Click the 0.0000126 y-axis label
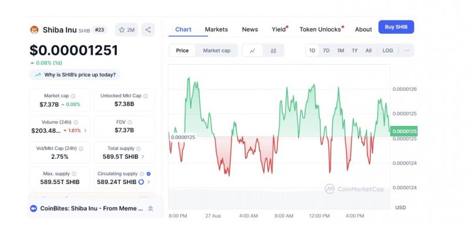 (404, 89)
